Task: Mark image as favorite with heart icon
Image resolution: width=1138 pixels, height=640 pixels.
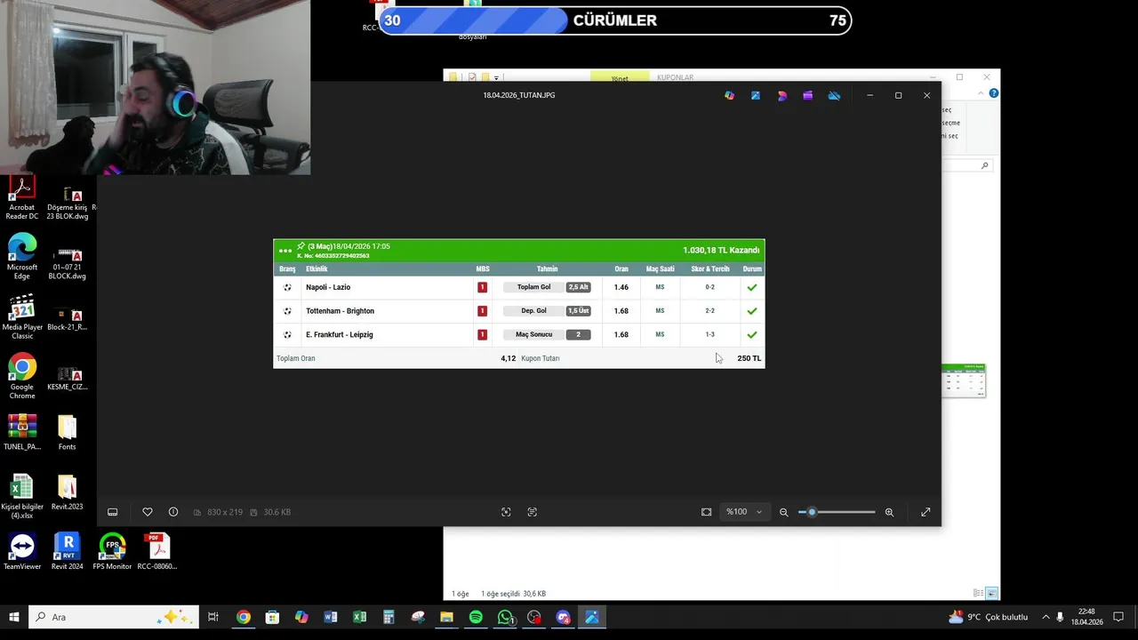Action: (148, 512)
